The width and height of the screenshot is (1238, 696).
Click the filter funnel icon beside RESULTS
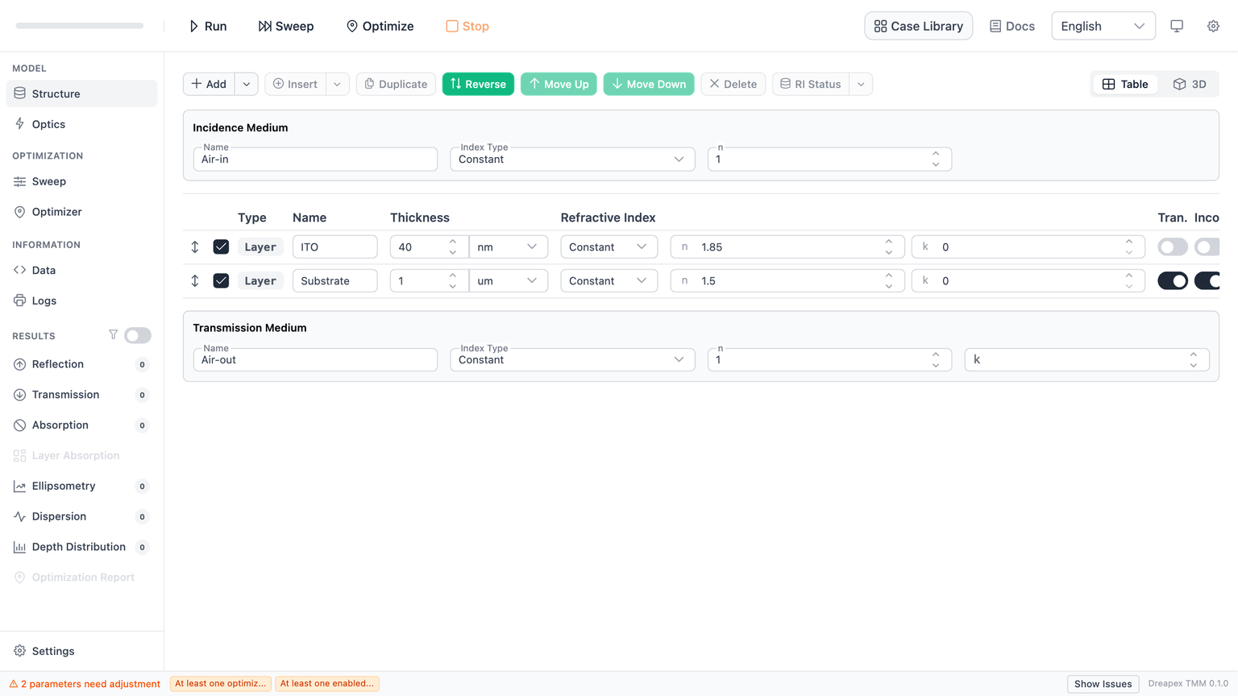(x=114, y=333)
